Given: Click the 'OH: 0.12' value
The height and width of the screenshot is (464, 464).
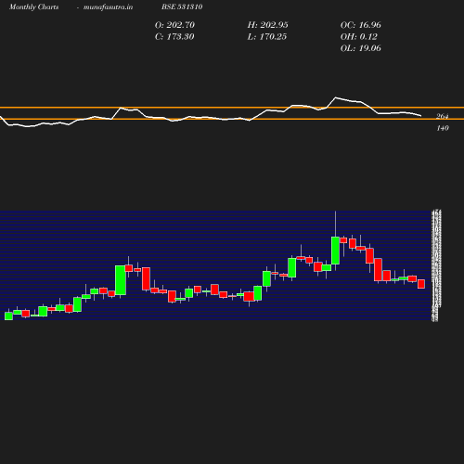Looking at the screenshot, I should (359, 36).
